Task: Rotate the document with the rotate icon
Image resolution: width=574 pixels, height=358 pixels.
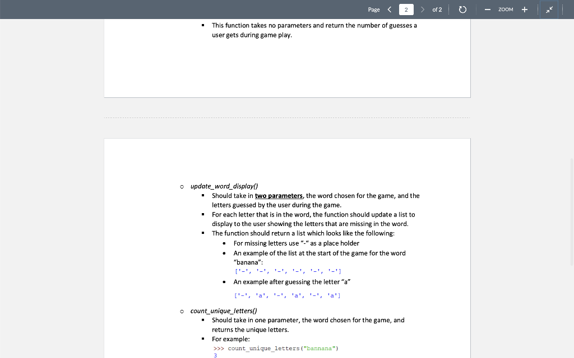Action: click(462, 10)
